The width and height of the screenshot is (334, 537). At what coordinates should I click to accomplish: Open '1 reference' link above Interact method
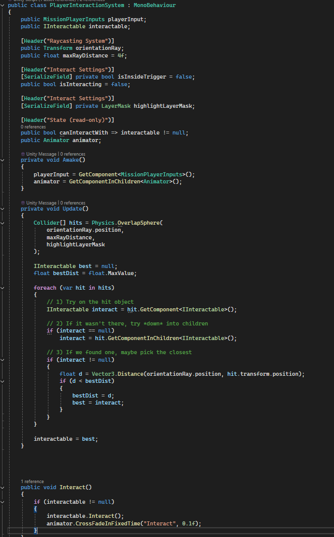[32, 482]
